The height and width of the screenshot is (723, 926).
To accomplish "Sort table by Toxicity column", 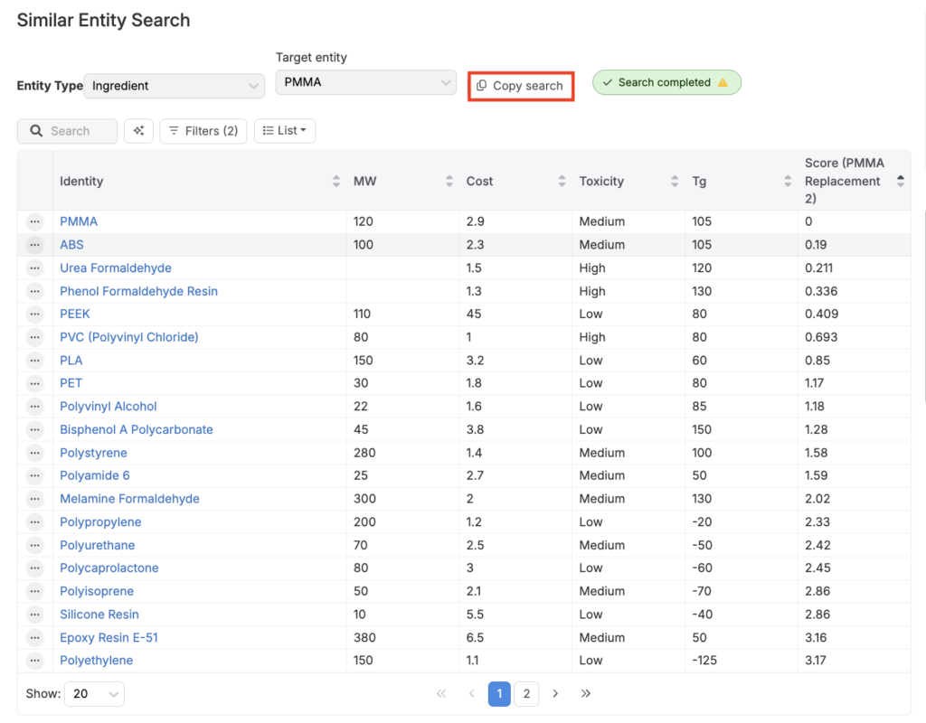I will click(675, 182).
